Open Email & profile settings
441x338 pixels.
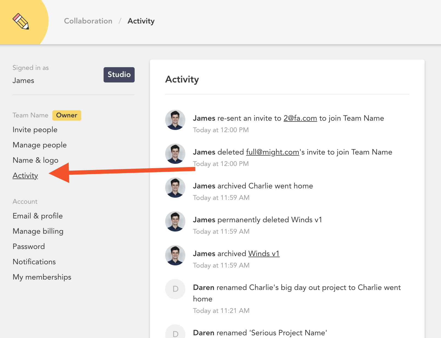pyautogui.click(x=38, y=216)
